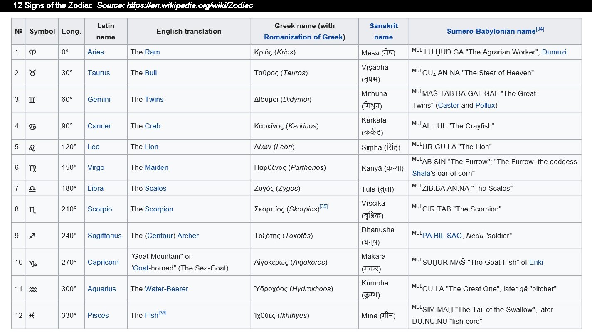Viewport: 592px width, 334px height.
Task: Open the Taurus link
Action: click(x=99, y=73)
